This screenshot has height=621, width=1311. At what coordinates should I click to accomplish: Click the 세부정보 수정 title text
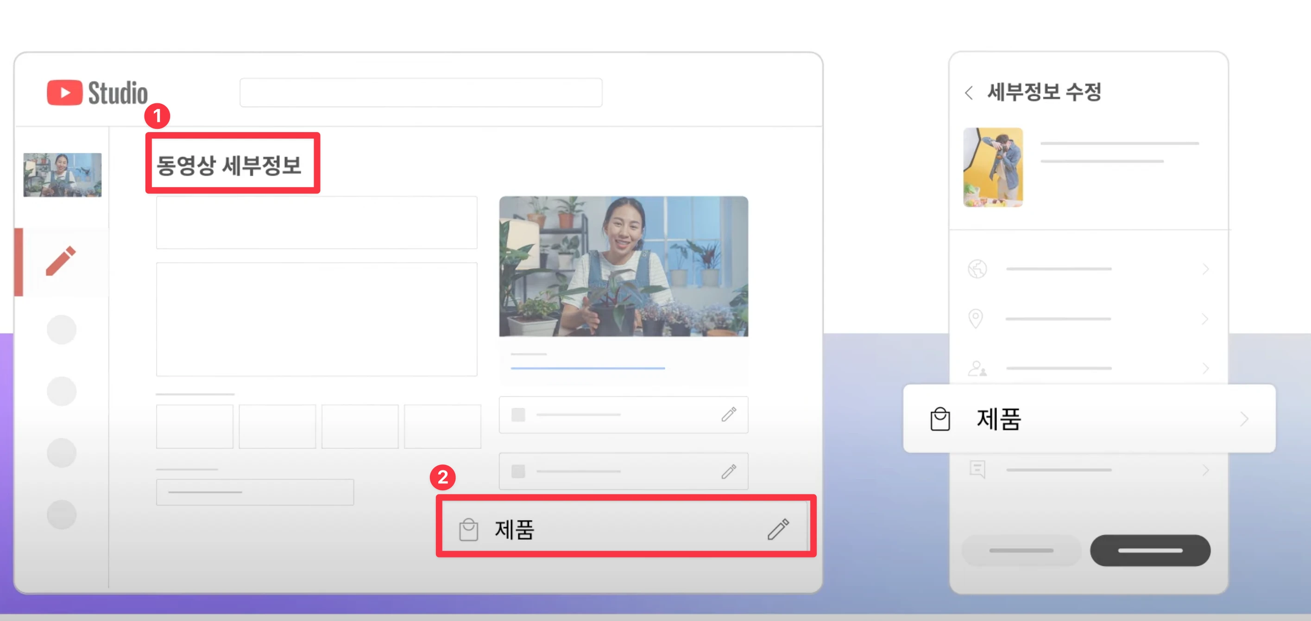pos(1044,92)
